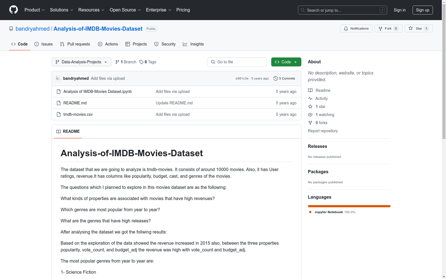The width and height of the screenshot is (446, 279).
Task: Click Sign in link
Action: point(400,10)
